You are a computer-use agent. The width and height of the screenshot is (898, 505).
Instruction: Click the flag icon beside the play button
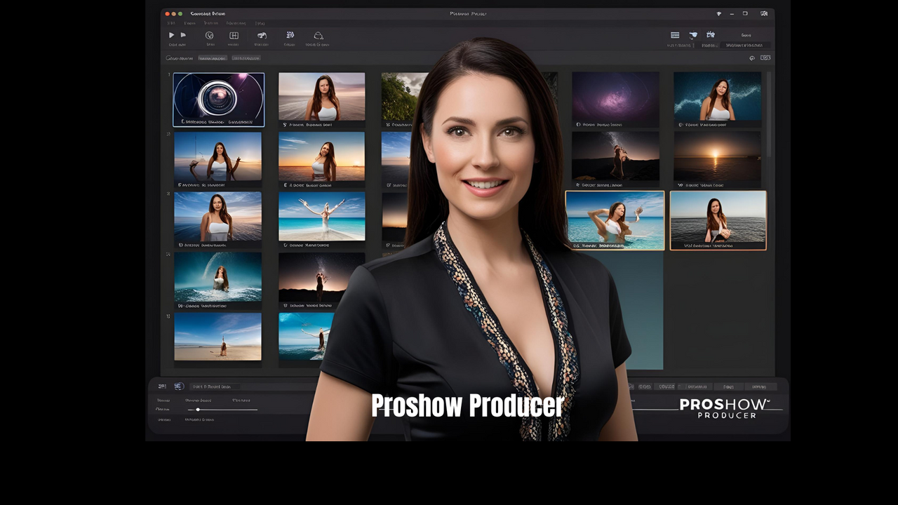183,35
